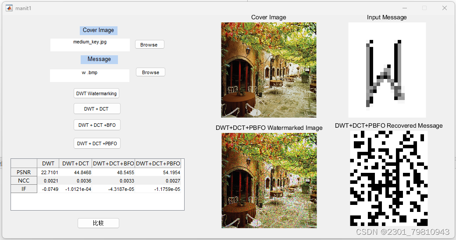This screenshot has height=240, width=456.
Task: Click PSNR cell value 54.1954
Action: (158, 172)
